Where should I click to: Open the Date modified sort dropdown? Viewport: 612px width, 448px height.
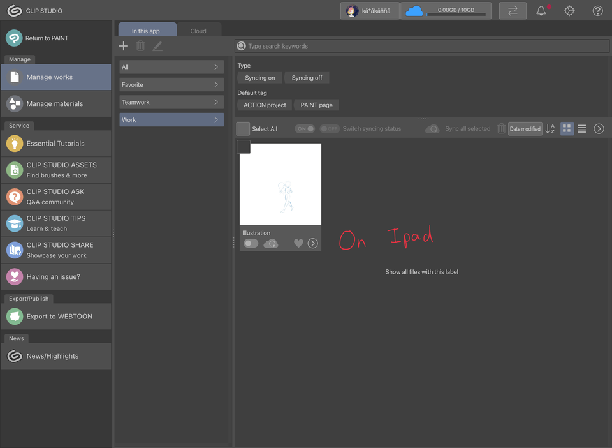point(525,128)
